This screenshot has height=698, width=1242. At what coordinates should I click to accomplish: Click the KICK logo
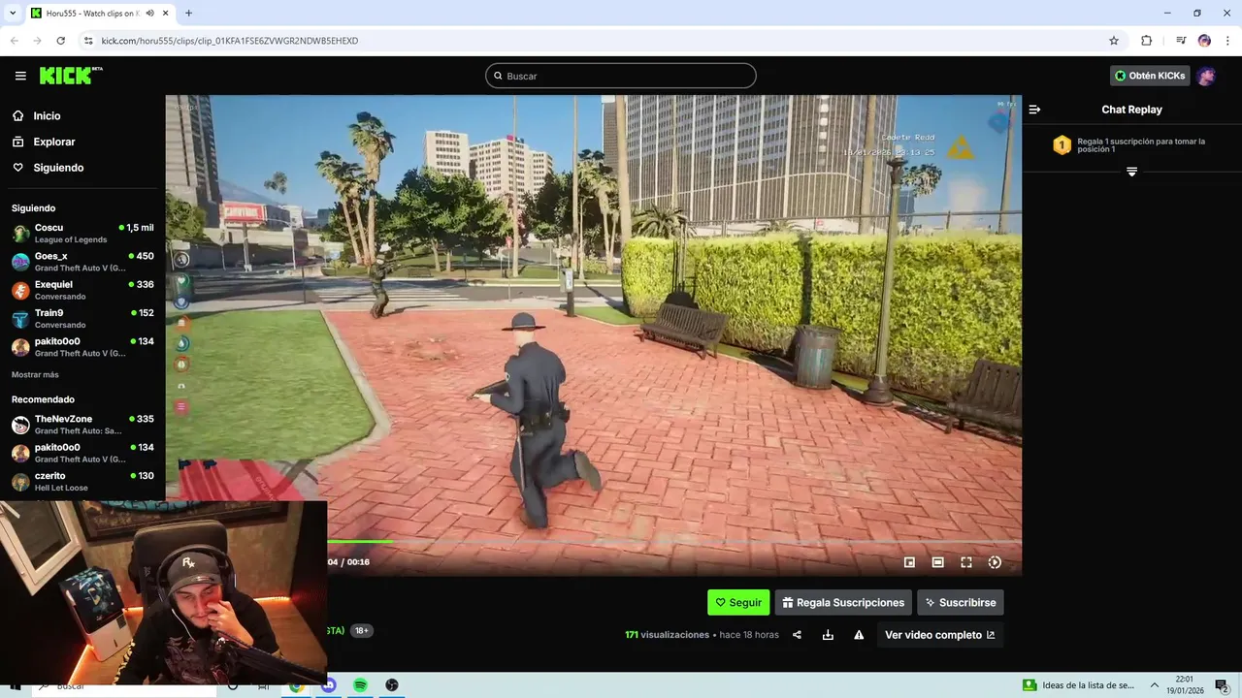point(71,76)
